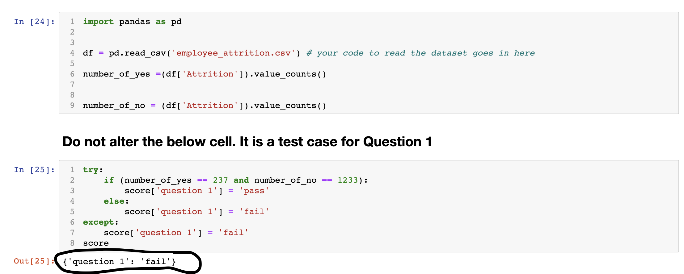Viewport: 684px width, 274px height.
Task: Click the value 237 in the if condition
Action: [x=220, y=180]
